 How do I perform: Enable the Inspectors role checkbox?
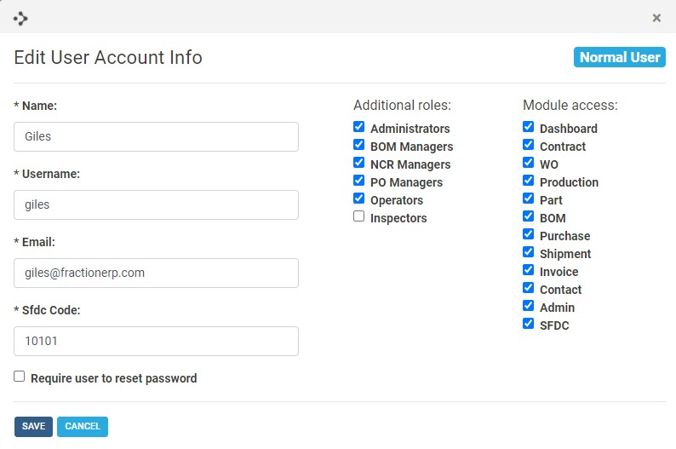point(359,217)
